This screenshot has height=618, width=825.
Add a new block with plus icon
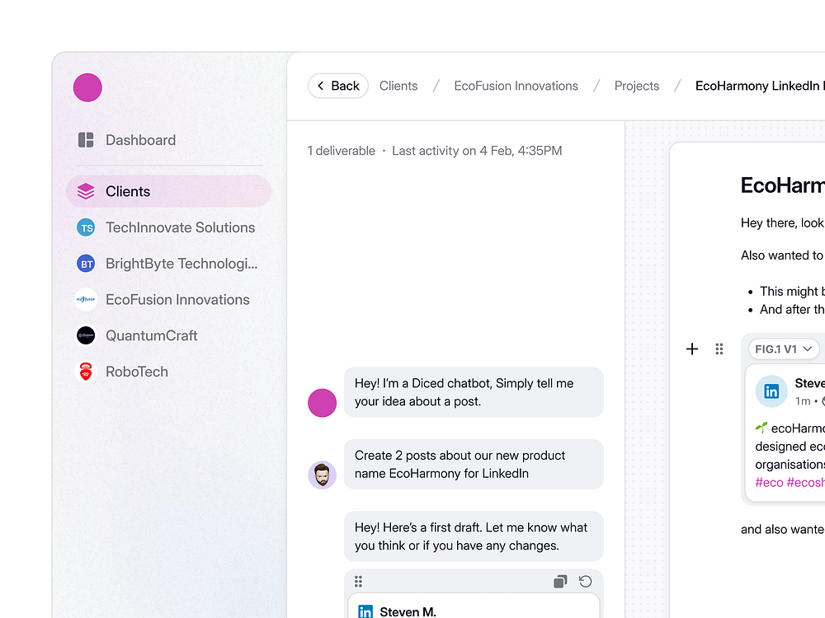pos(692,349)
